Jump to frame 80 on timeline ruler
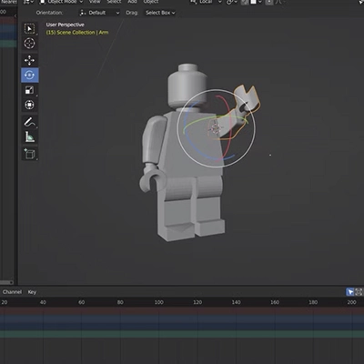Image resolution: width=364 pixels, height=364 pixels. [x=120, y=302]
